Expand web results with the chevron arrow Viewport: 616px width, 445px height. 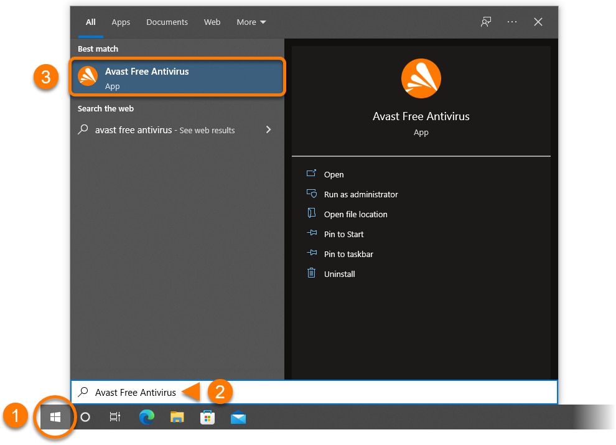coord(268,129)
